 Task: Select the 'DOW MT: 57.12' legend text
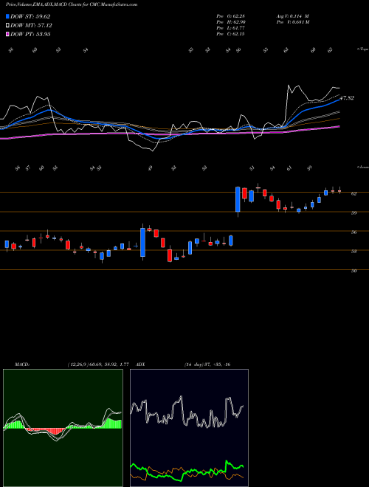(32, 26)
